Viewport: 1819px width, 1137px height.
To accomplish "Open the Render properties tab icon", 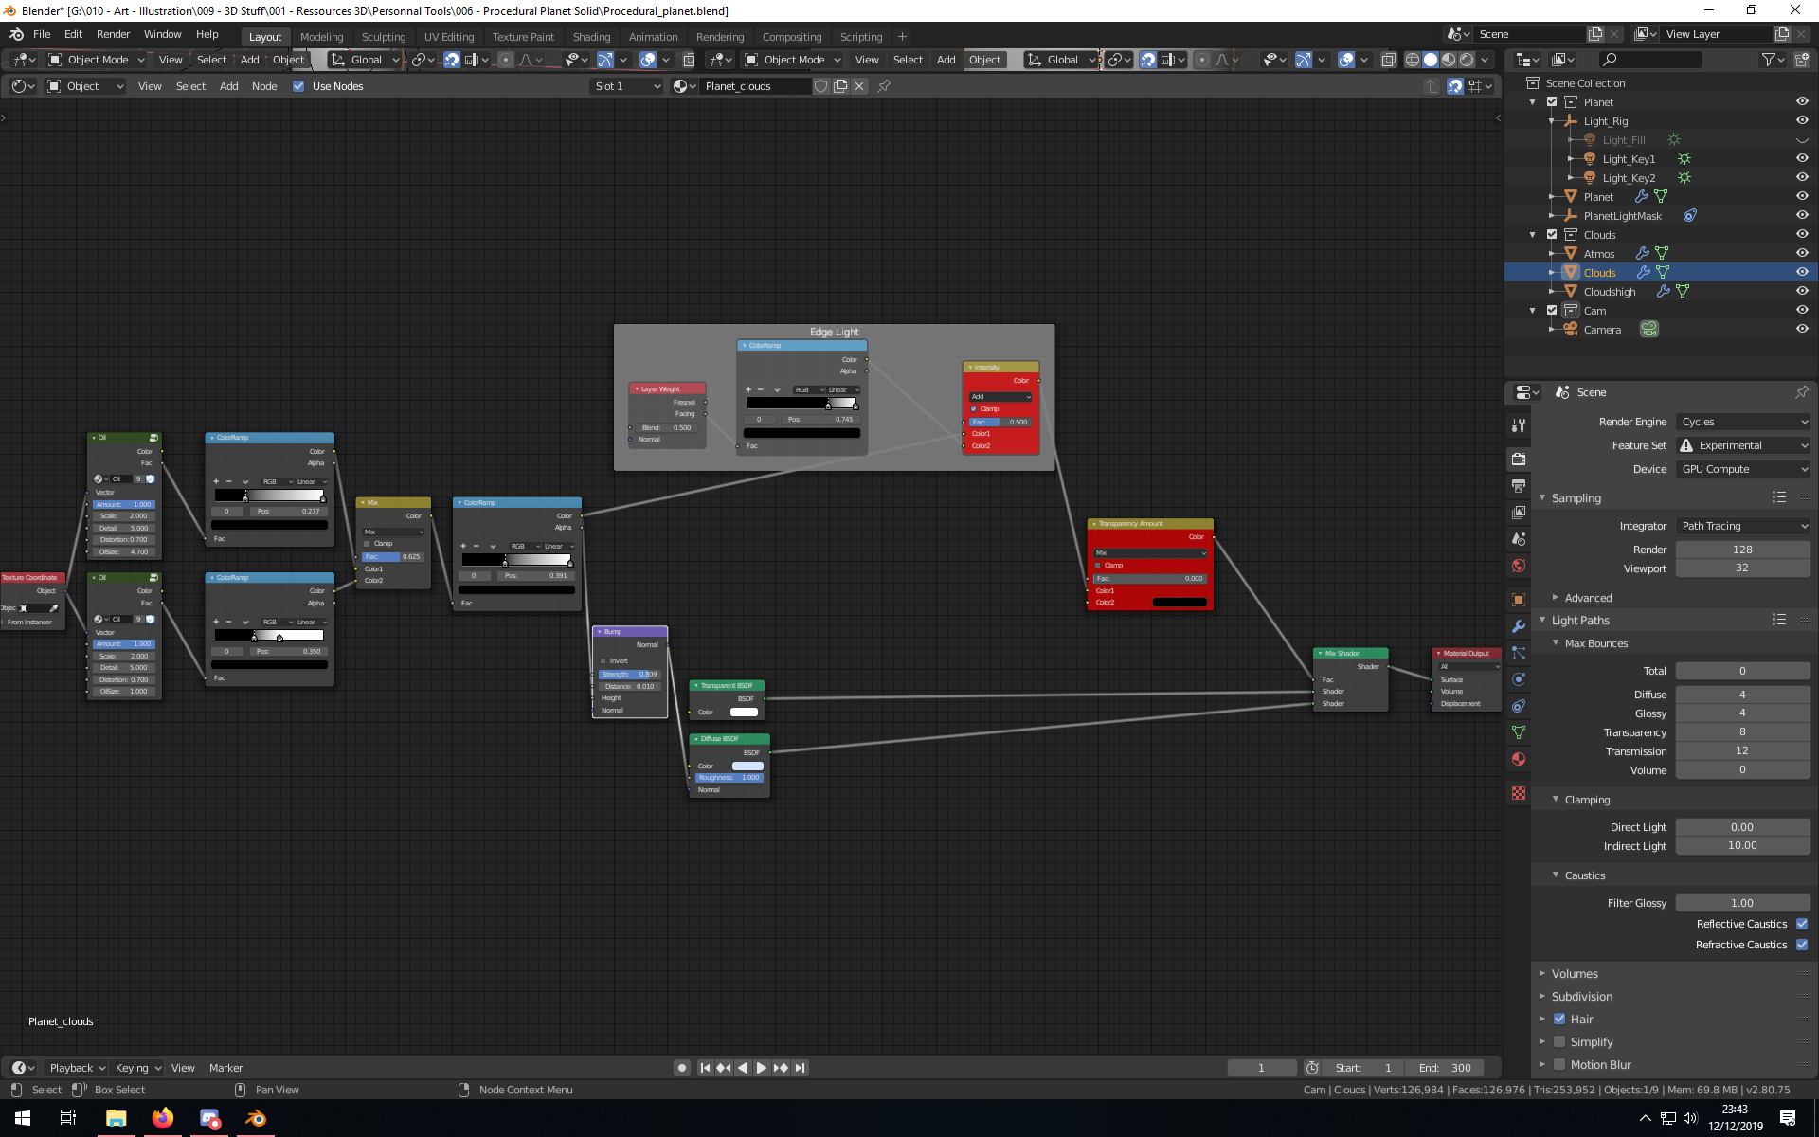I will [x=1519, y=459].
